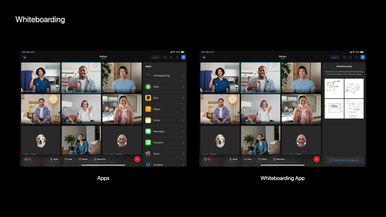
Task: Select the orange Pages app icon
Action: [148, 109]
